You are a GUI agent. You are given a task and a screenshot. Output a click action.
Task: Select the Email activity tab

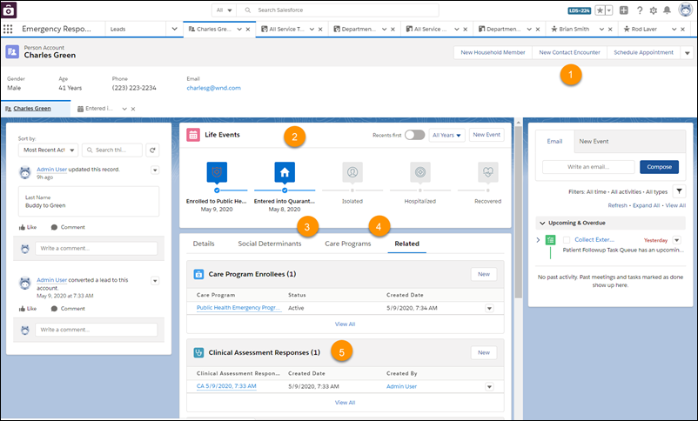tap(554, 142)
